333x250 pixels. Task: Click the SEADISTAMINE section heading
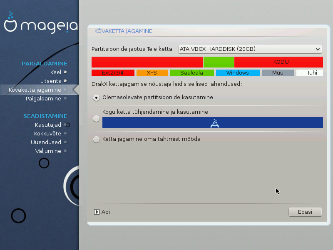45,116
